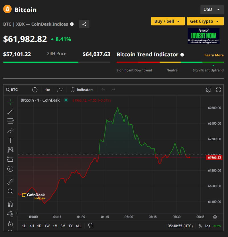The height and width of the screenshot is (237, 228).
Task: Open the USD currency dropdown
Action: click(x=211, y=9)
